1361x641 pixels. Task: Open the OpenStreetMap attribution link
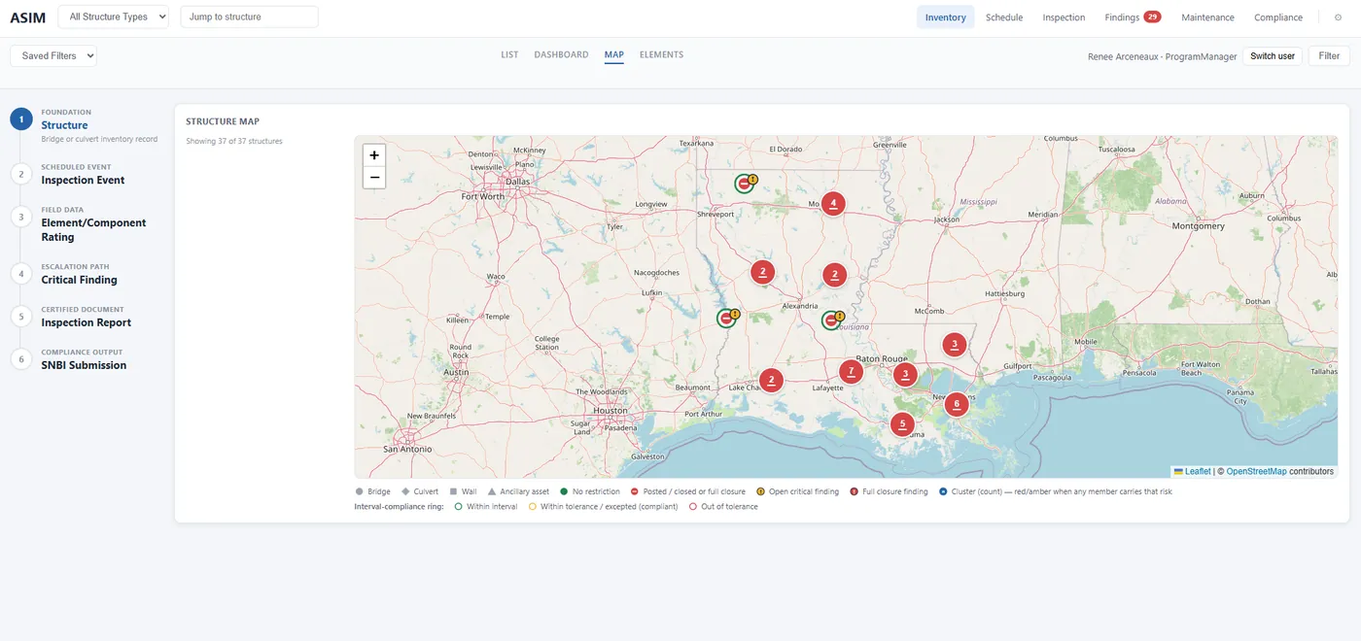(1256, 471)
